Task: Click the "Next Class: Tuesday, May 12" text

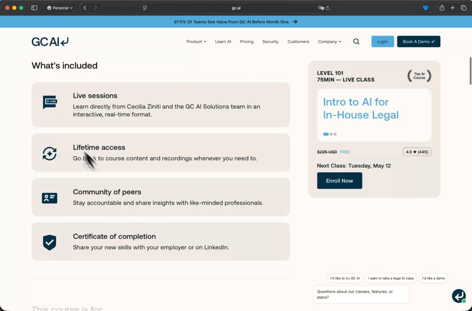Action: 354,166
